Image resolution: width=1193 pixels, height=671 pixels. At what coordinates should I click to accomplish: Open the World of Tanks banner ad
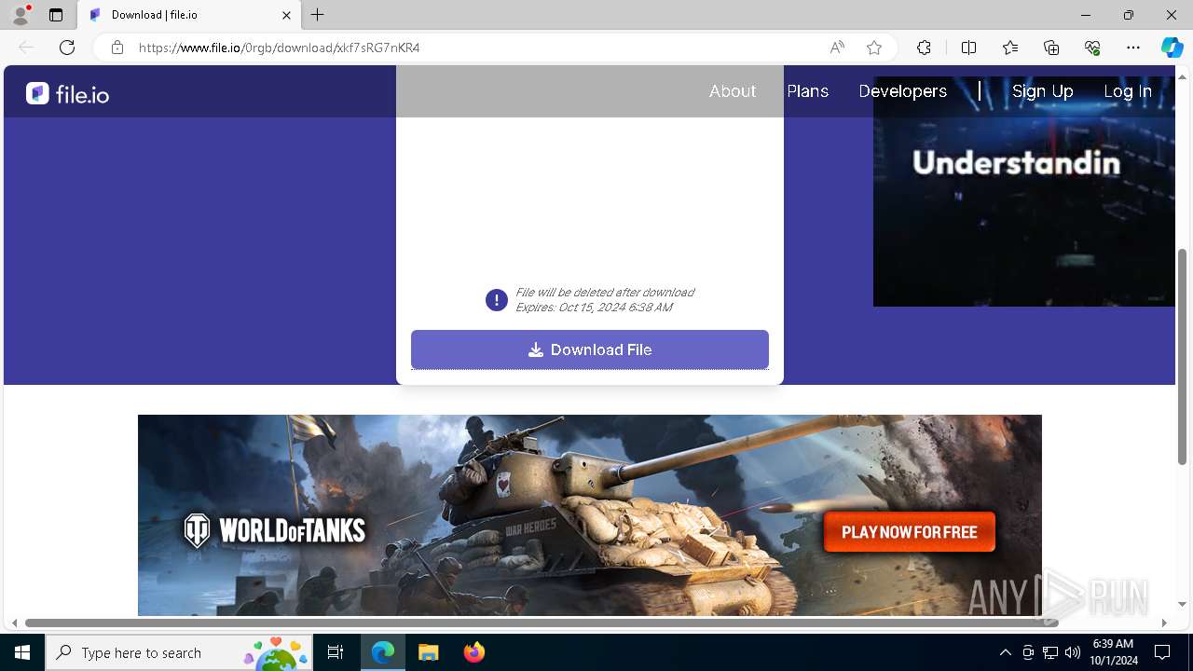[x=590, y=515]
